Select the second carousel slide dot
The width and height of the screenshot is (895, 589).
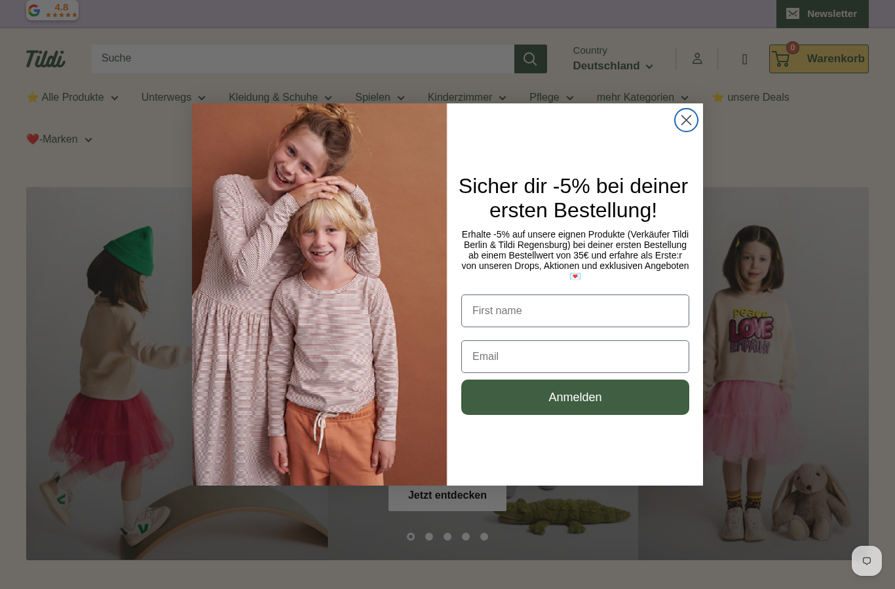(x=429, y=537)
